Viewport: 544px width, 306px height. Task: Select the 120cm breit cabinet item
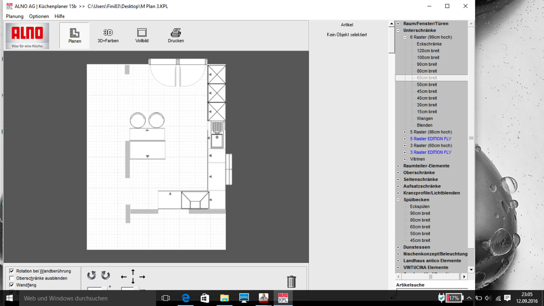(x=428, y=51)
